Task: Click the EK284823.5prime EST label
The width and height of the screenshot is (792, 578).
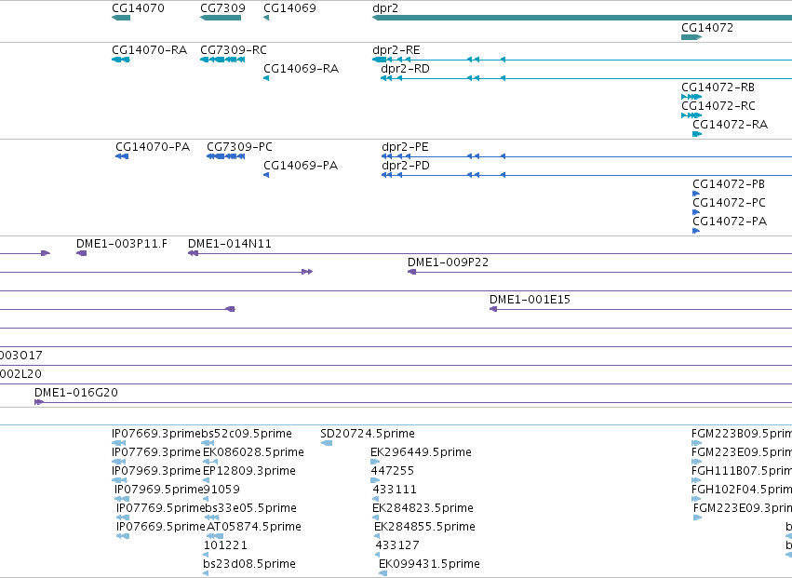Action: [423, 509]
